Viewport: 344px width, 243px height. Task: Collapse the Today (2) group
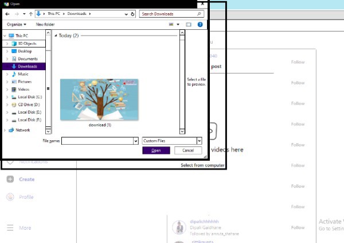(x=56, y=36)
